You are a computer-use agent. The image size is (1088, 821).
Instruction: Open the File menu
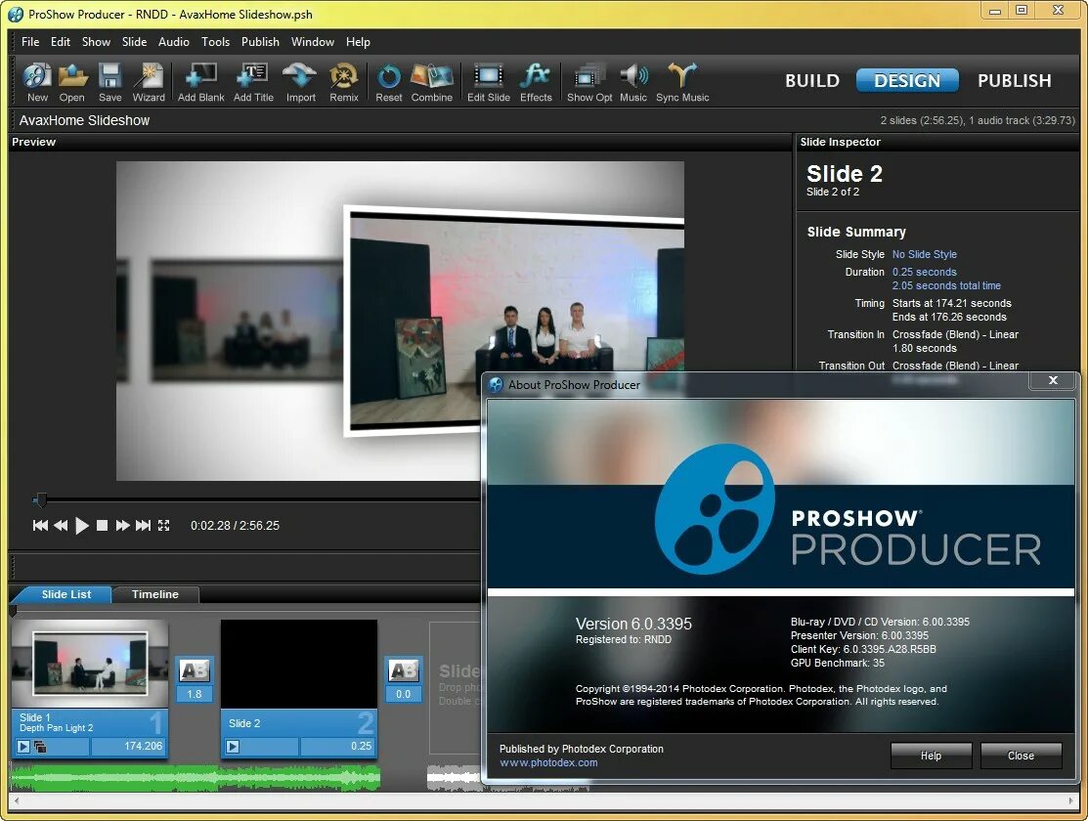[x=30, y=42]
